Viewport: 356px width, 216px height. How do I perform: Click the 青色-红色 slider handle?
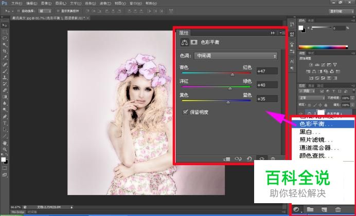pyautogui.click(x=232, y=74)
